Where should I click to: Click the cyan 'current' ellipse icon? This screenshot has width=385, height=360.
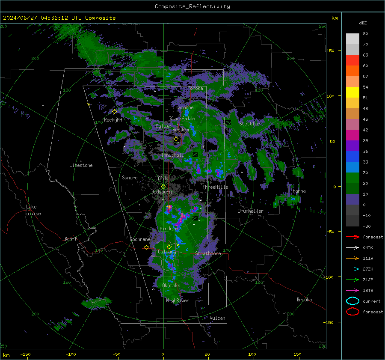click(x=352, y=301)
